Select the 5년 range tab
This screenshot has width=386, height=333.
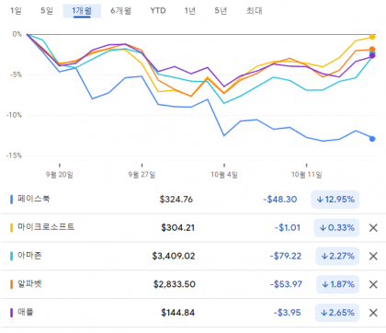coord(221,11)
